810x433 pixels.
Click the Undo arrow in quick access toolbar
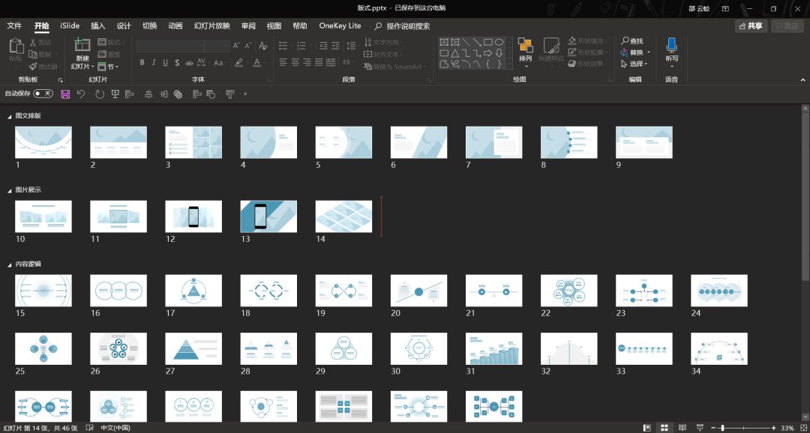click(81, 94)
